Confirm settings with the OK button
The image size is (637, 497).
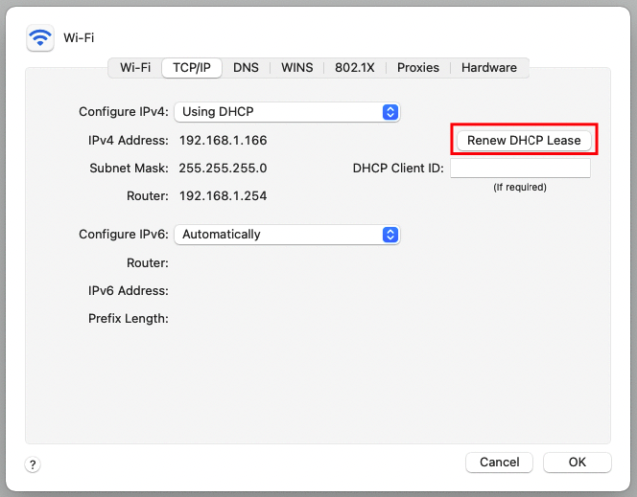point(578,463)
